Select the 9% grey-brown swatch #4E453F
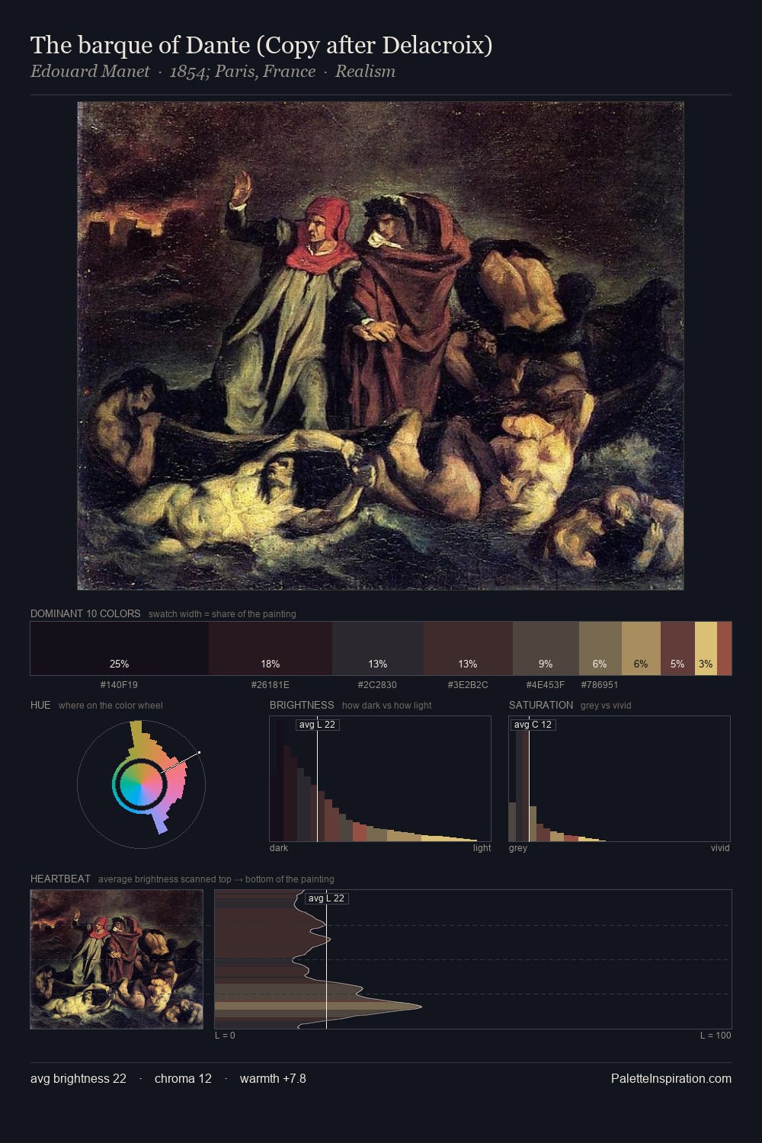762x1143 pixels. click(x=546, y=648)
